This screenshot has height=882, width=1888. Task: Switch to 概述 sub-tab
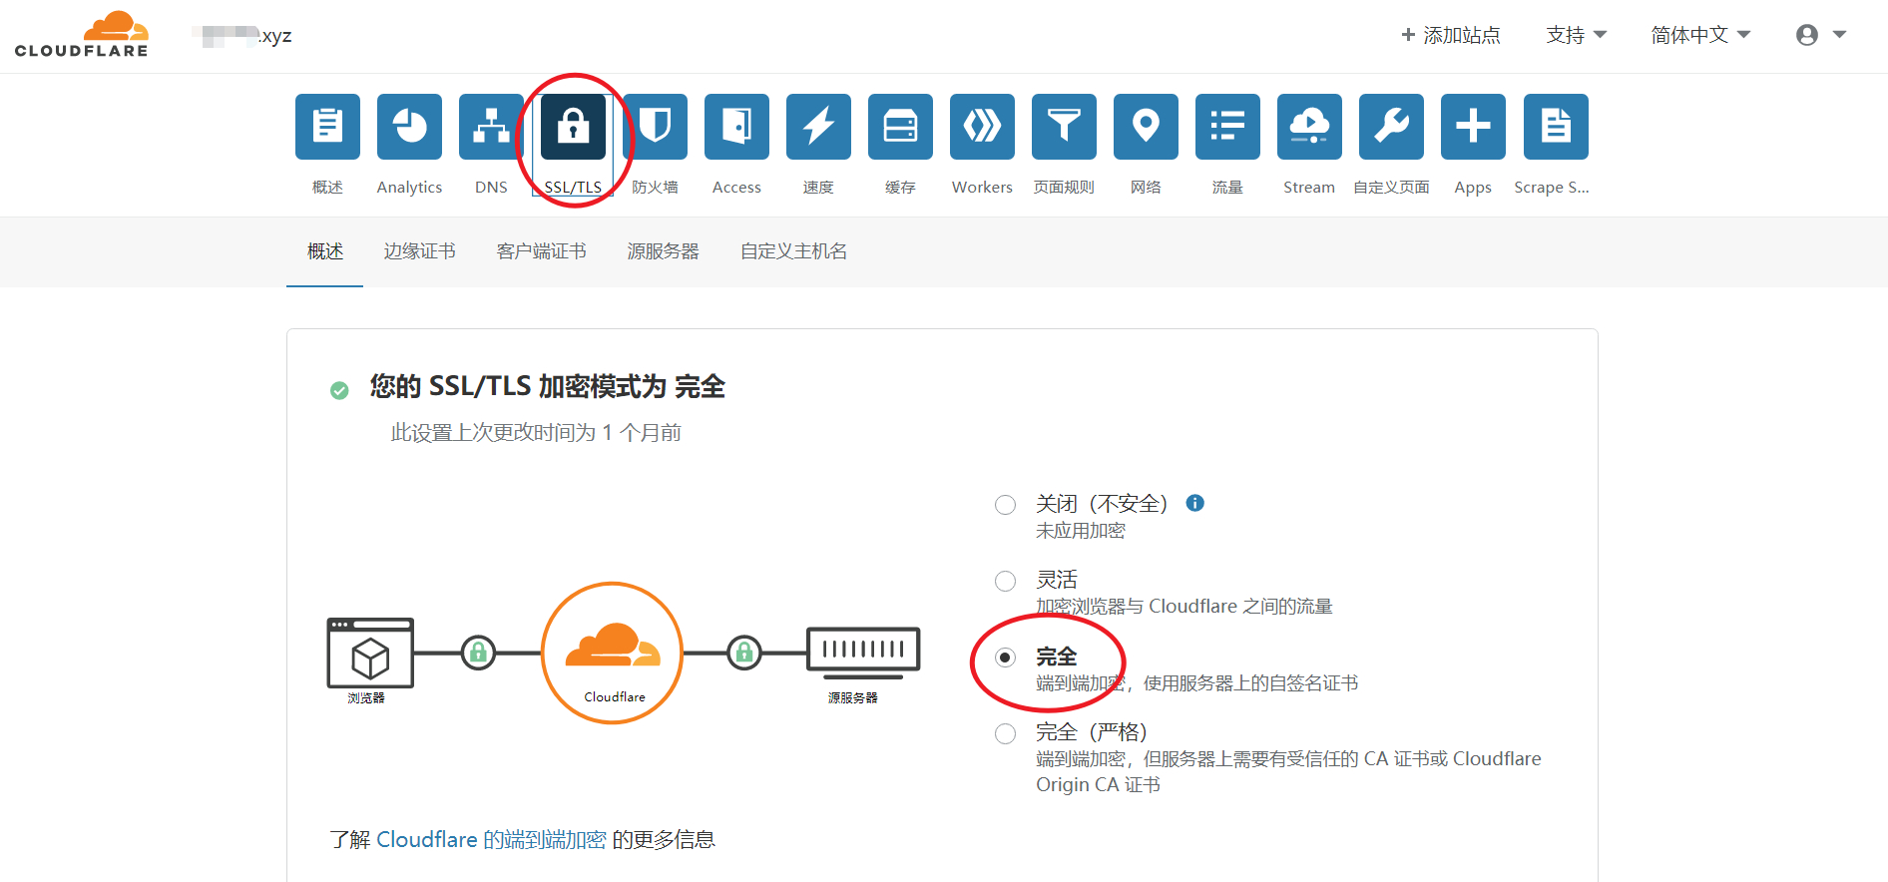325,251
